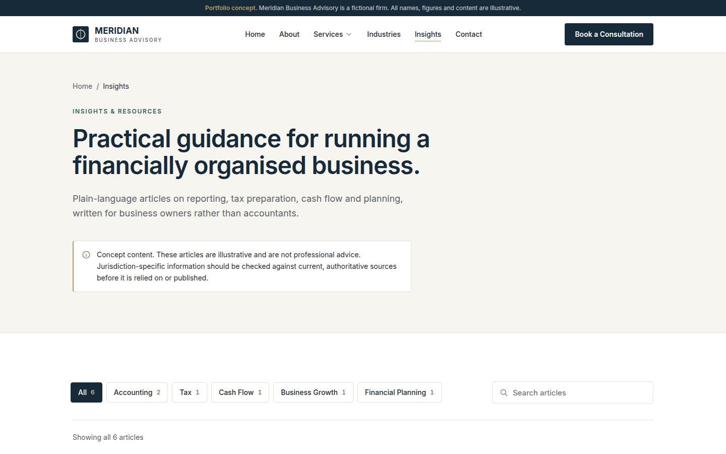Follow the Home breadcrumb link
The image size is (726, 454).
coord(82,86)
